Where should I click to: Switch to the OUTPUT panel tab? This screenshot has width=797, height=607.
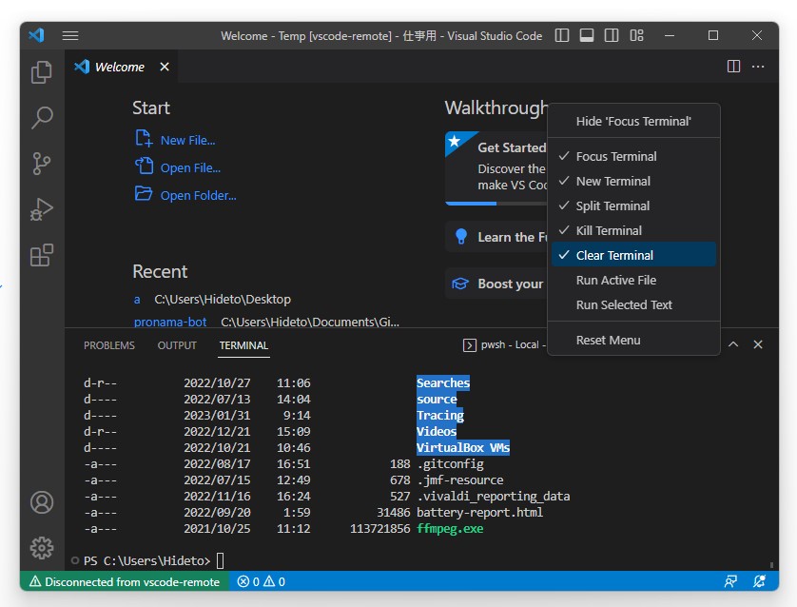pos(177,345)
